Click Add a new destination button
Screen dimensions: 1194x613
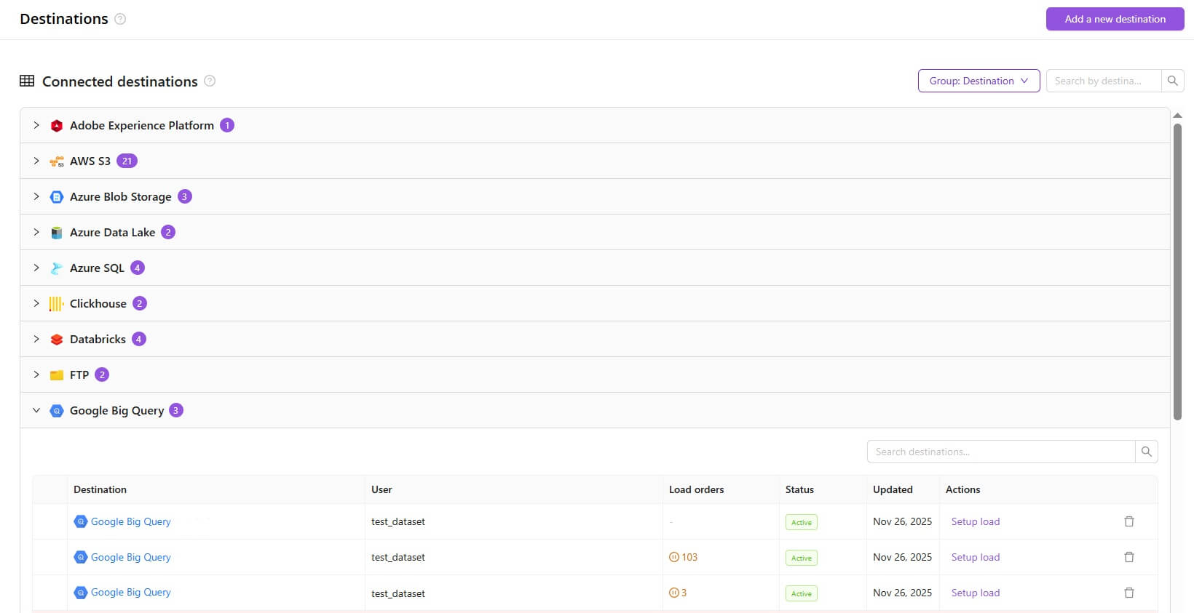click(x=1115, y=19)
